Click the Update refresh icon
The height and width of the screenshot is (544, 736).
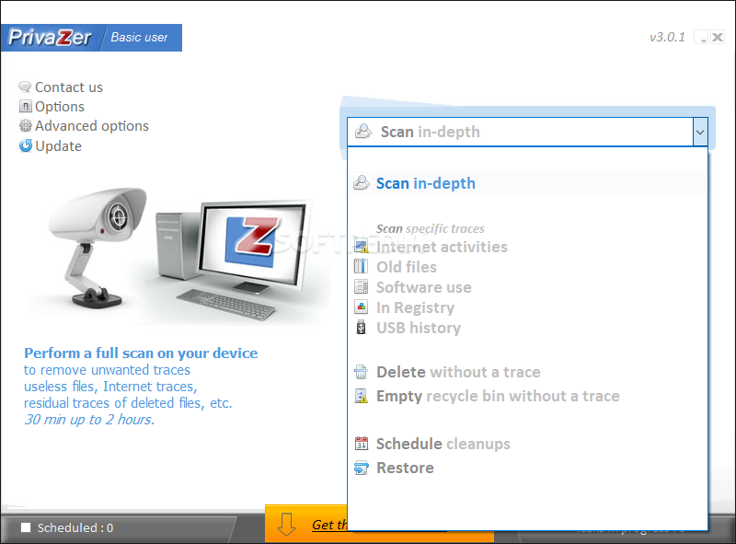tap(26, 145)
